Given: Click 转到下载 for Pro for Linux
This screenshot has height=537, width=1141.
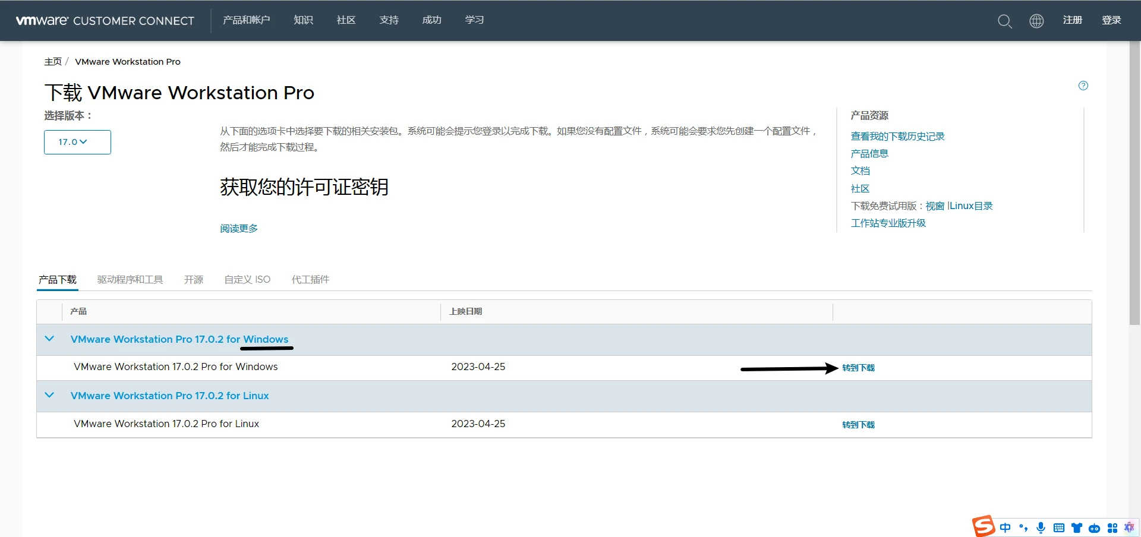Looking at the screenshot, I should (859, 425).
